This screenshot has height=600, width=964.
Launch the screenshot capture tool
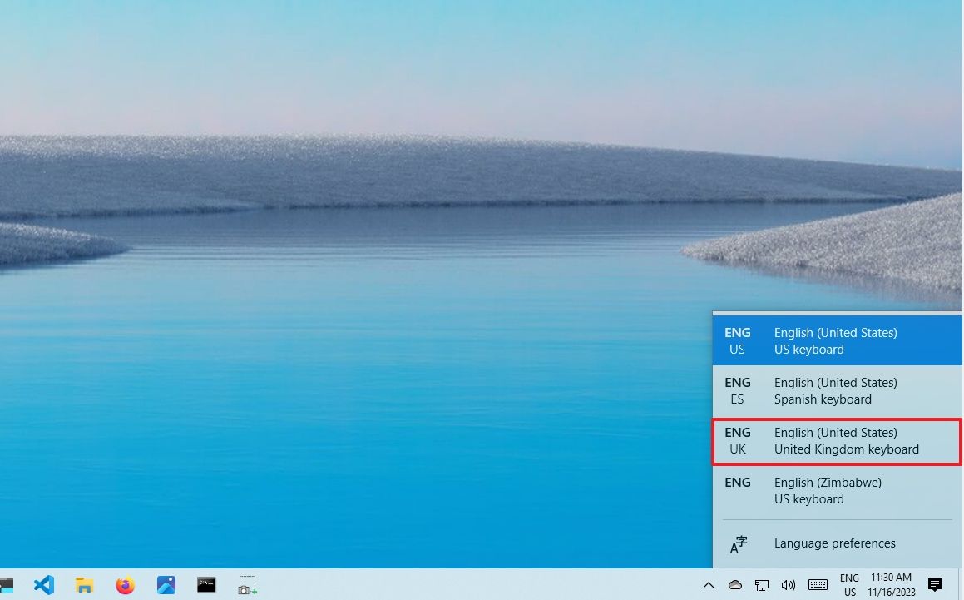[247, 585]
